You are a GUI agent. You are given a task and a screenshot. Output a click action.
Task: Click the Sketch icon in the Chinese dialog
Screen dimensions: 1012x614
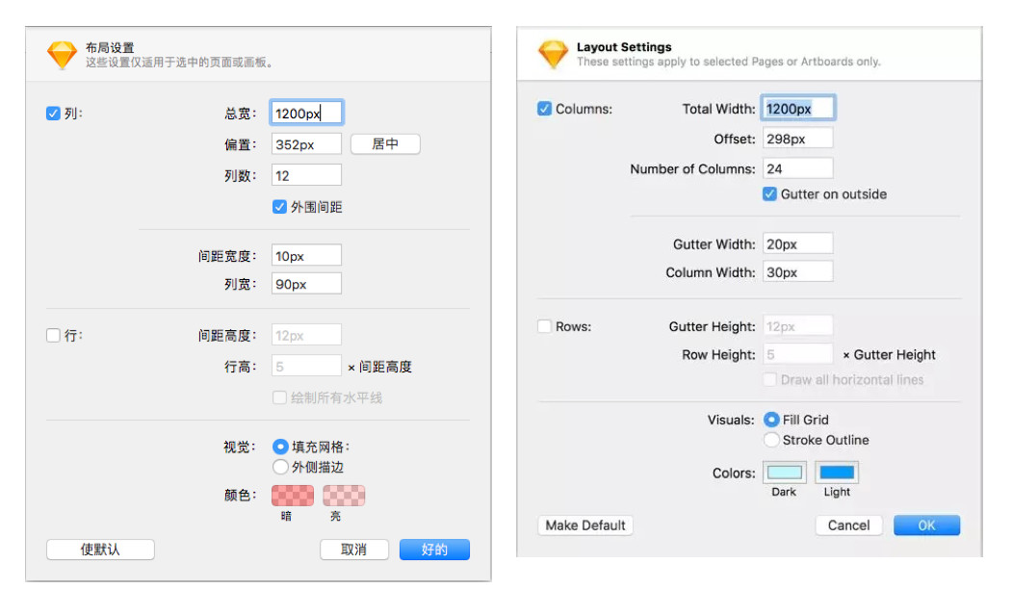pos(62,55)
